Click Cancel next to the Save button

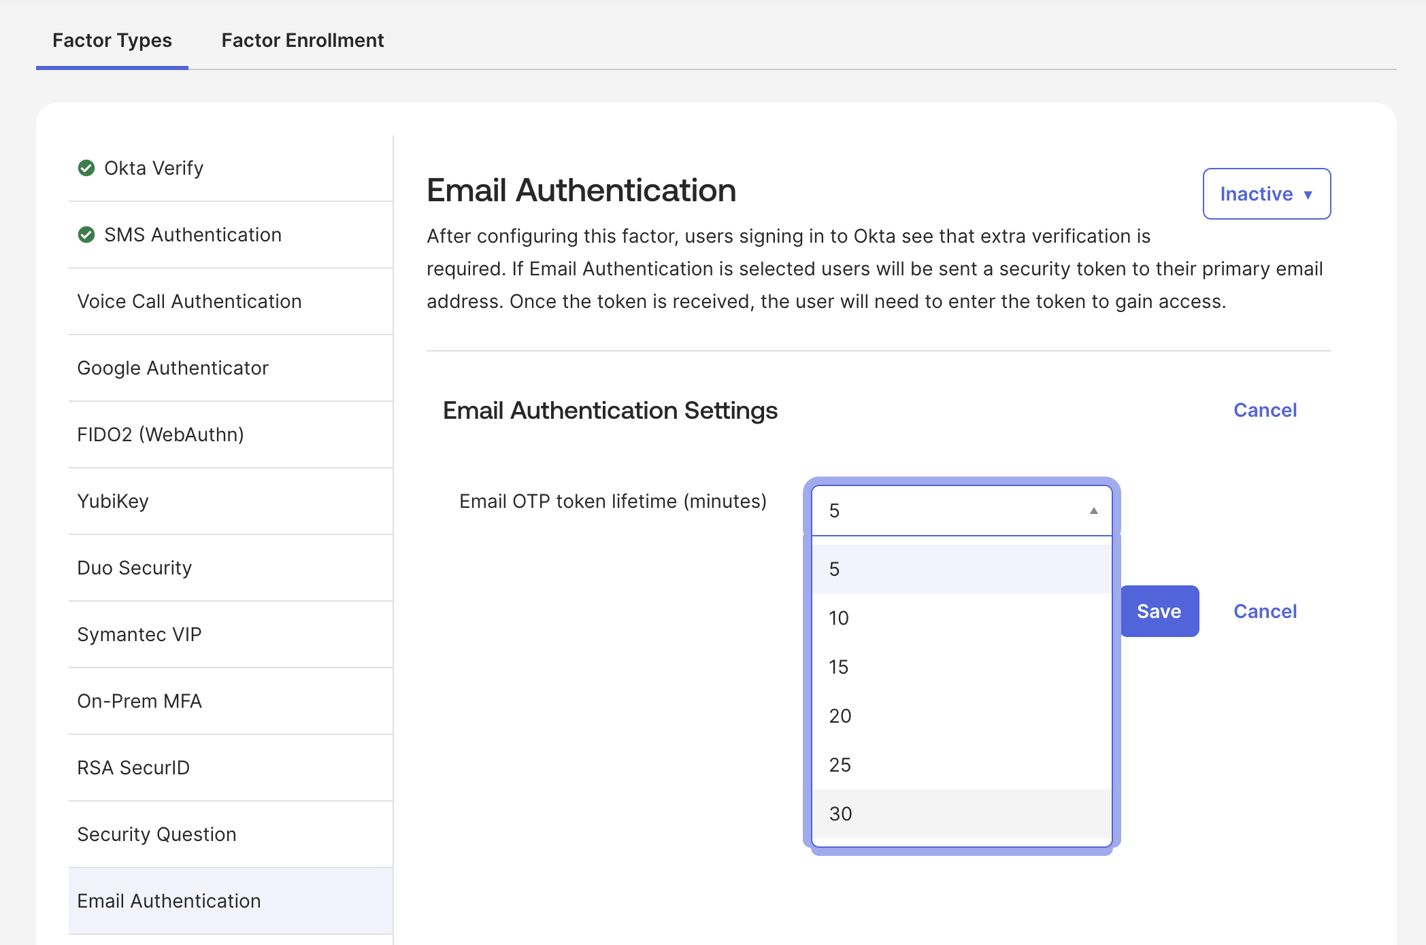(1264, 611)
